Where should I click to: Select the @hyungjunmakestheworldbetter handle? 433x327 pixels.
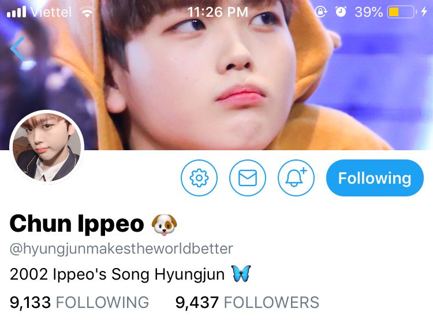pos(121,249)
